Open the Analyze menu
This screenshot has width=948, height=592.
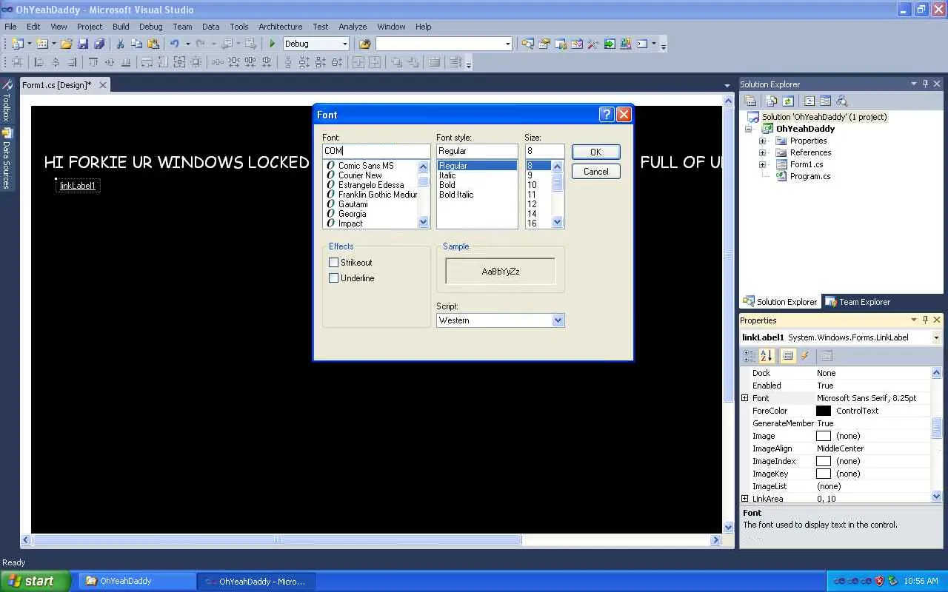click(x=353, y=27)
